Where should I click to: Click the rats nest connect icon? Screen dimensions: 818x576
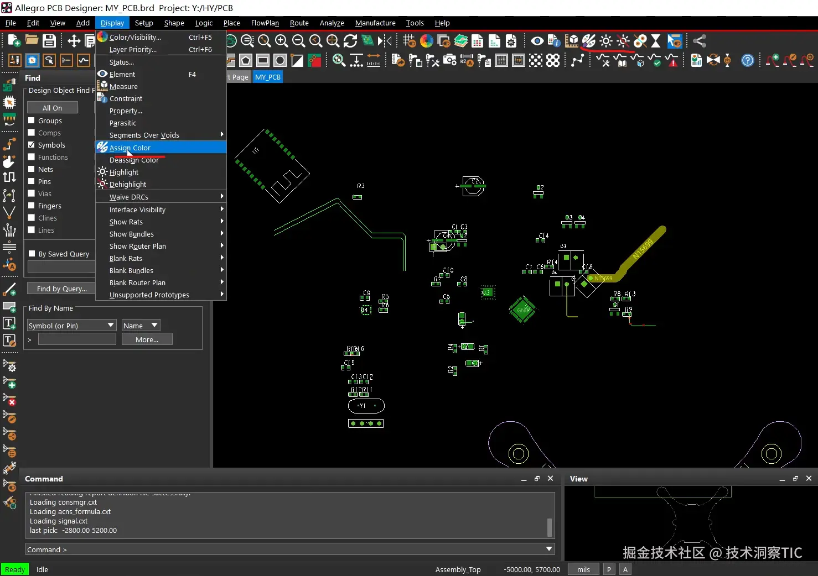click(577, 60)
